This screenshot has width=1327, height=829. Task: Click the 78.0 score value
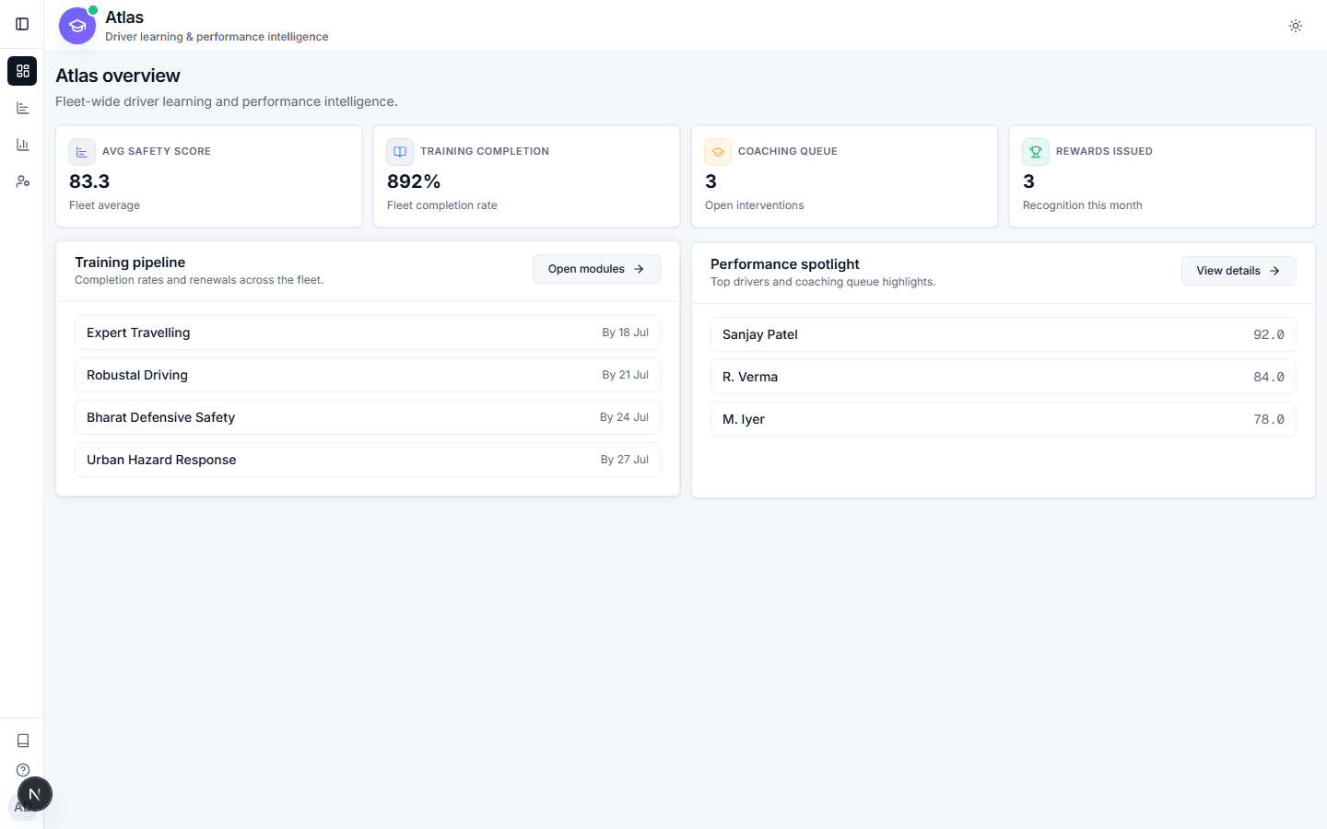(1269, 419)
